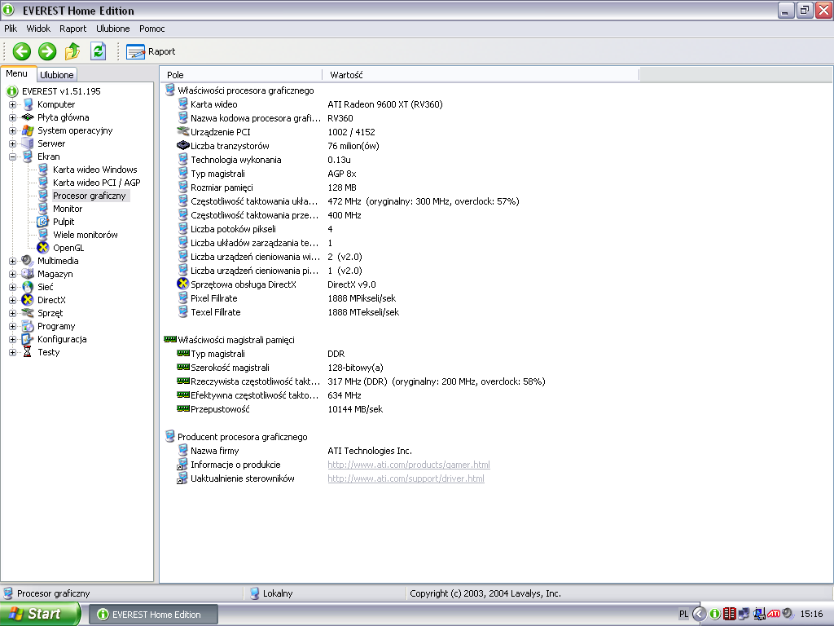
Task: Open the Raport menu
Action: point(72,29)
